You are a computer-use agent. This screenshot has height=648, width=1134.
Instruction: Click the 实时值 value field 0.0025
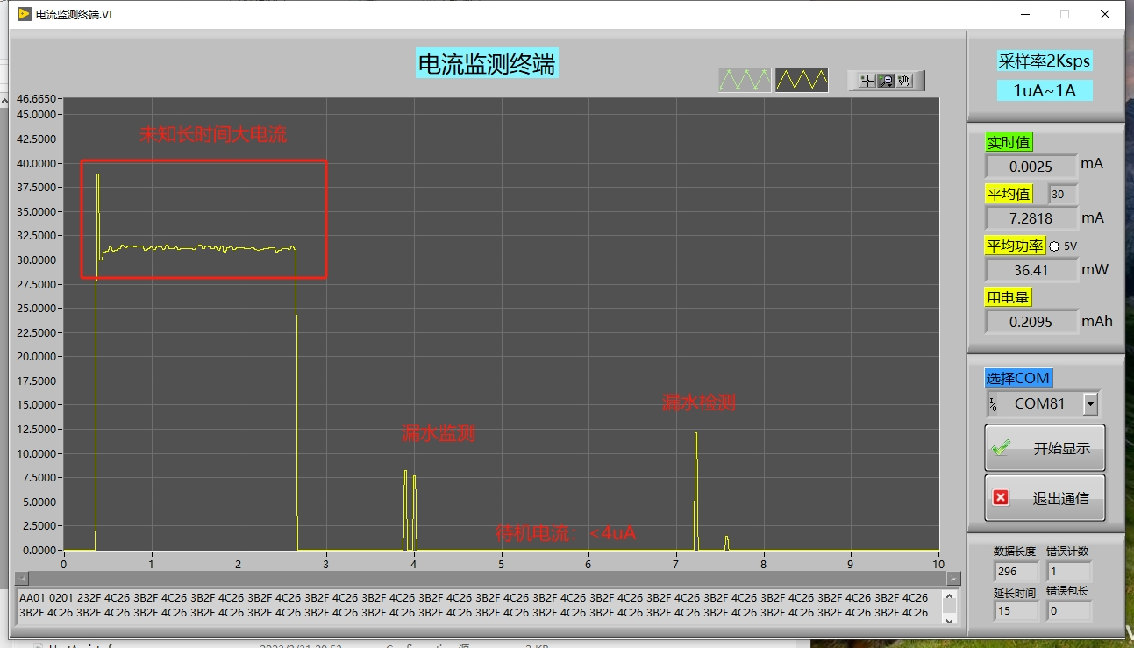pyautogui.click(x=1031, y=166)
